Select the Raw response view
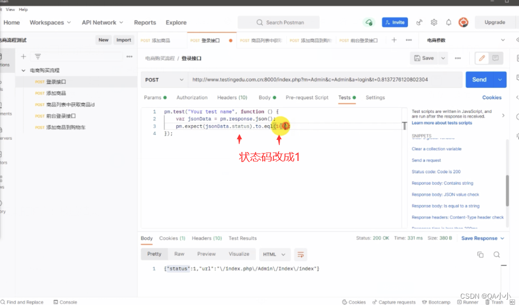Image resolution: width=519 pixels, height=305 pixels. point(179,254)
